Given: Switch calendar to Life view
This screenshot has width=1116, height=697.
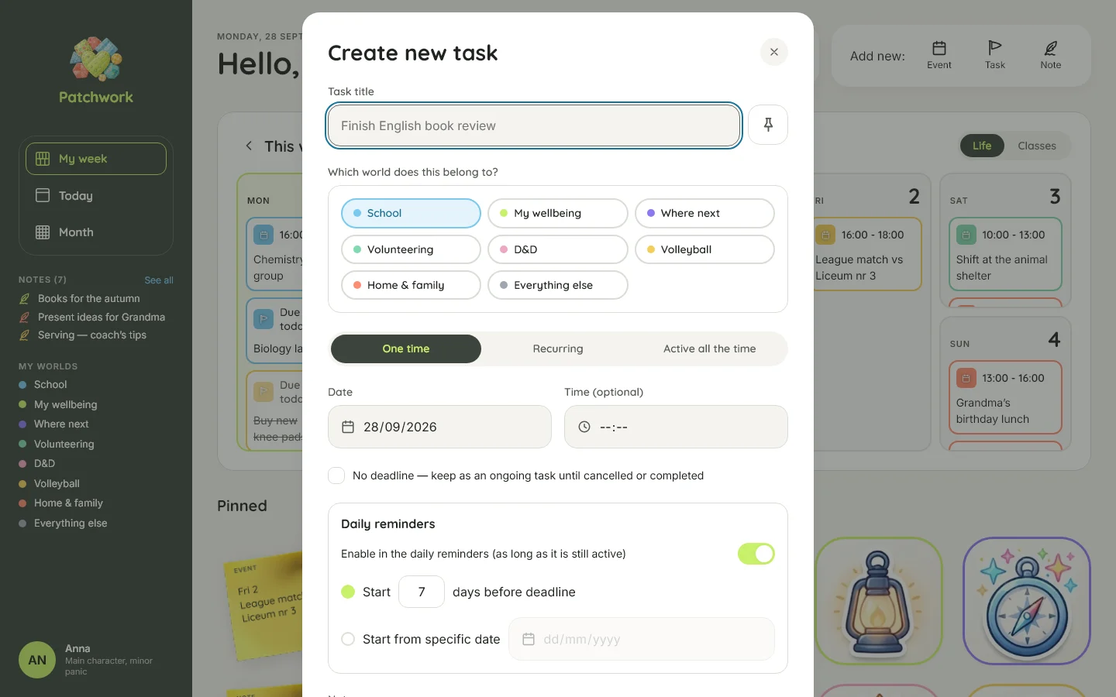Looking at the screenshot, I should point(982,146).
